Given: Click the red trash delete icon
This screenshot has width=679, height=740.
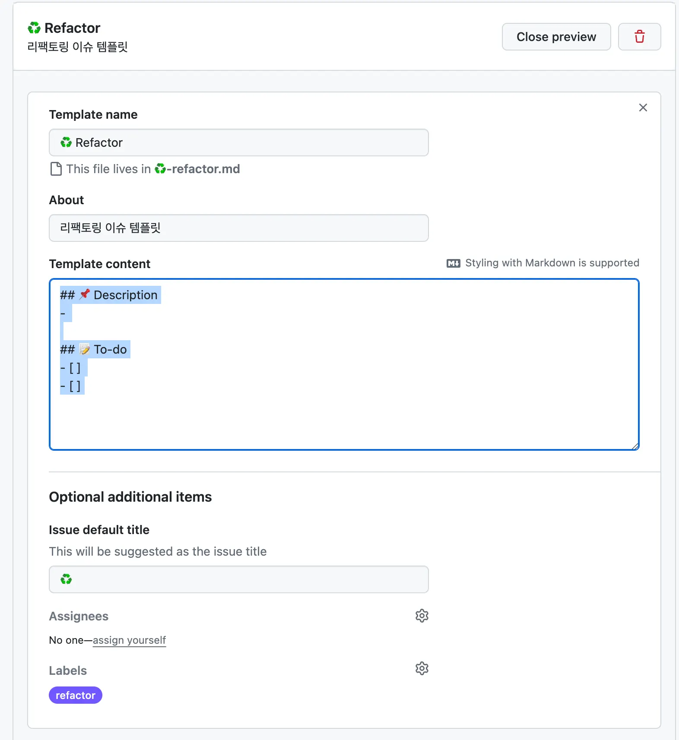Looking at the screenshot, I should click(639, 37).
